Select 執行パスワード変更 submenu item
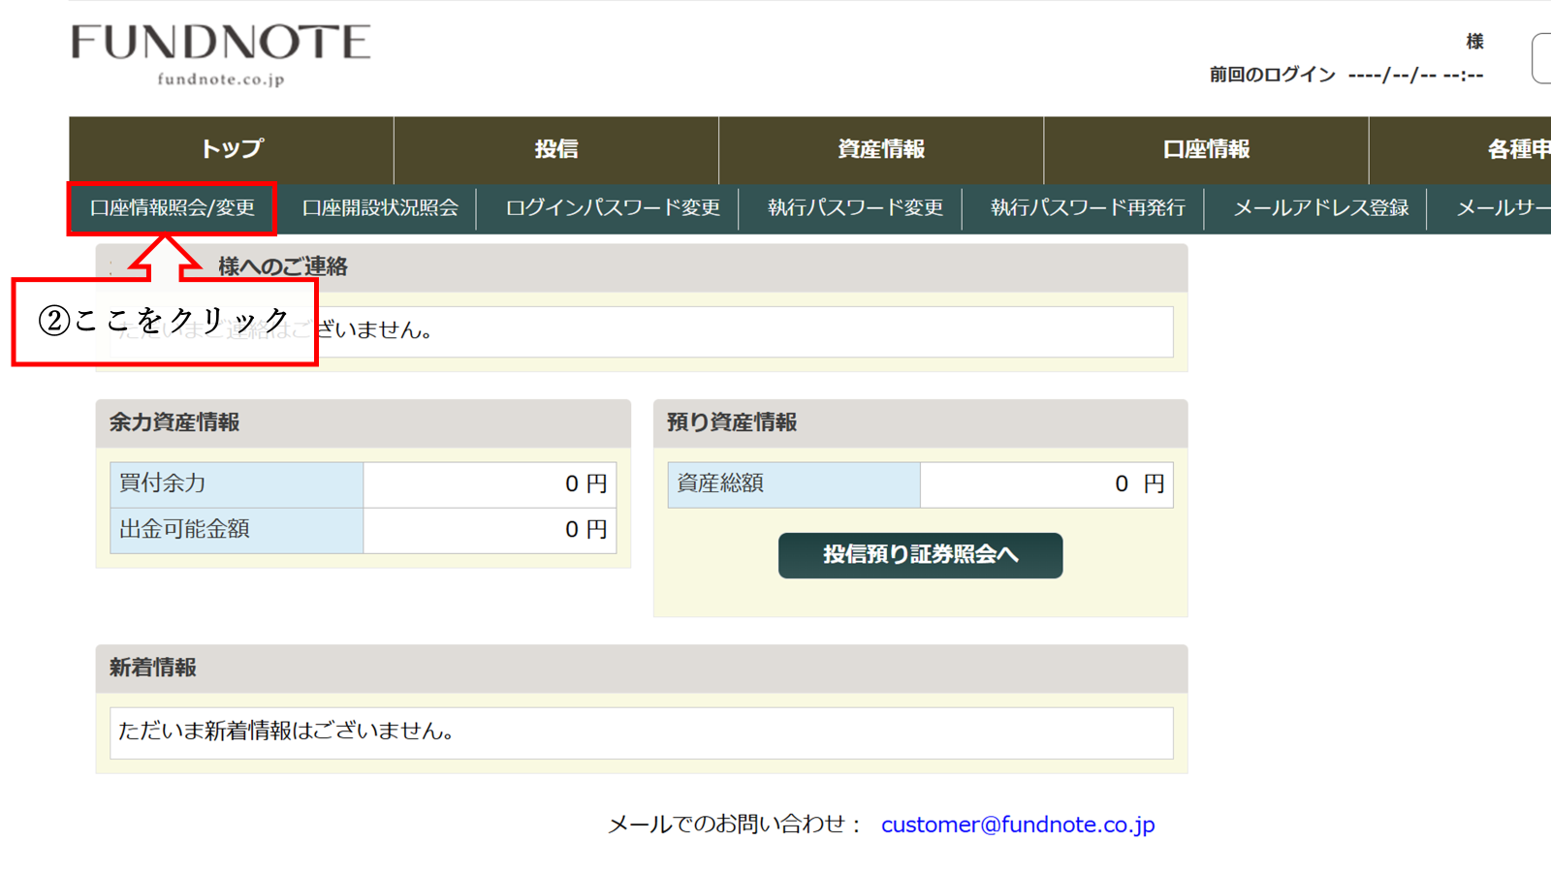The height and width of the screenshot is (872, 1551). [x=855, y=208]
